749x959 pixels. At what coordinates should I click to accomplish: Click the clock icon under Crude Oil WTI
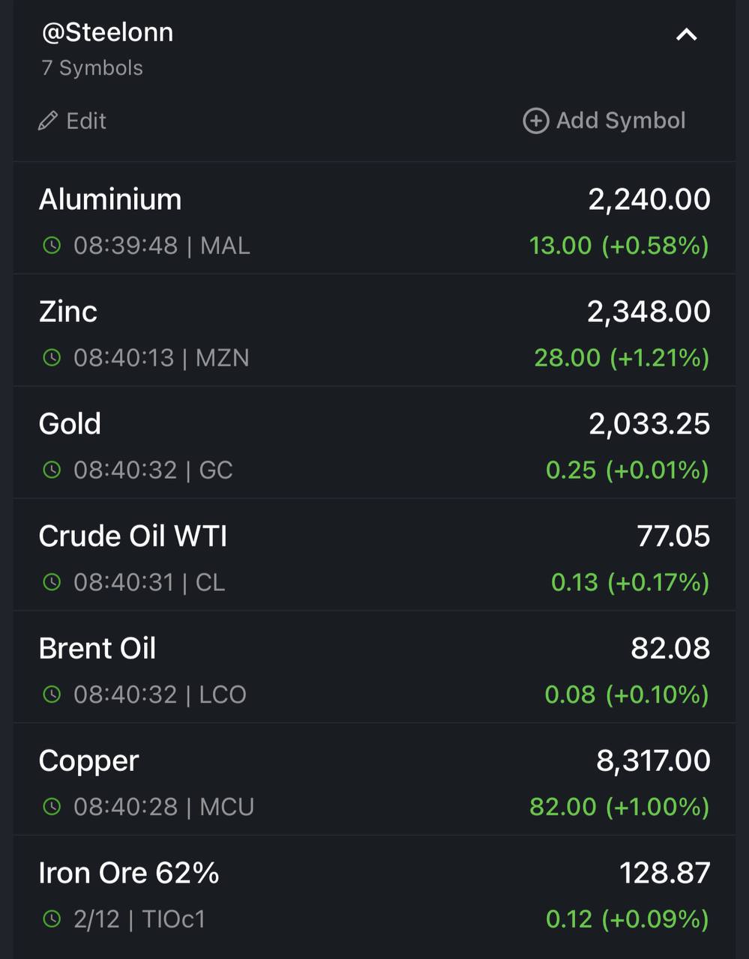(52, 582)
